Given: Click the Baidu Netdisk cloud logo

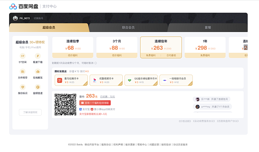Looking at the screenshot, I should pyautogui.click(x=13, y=6).
